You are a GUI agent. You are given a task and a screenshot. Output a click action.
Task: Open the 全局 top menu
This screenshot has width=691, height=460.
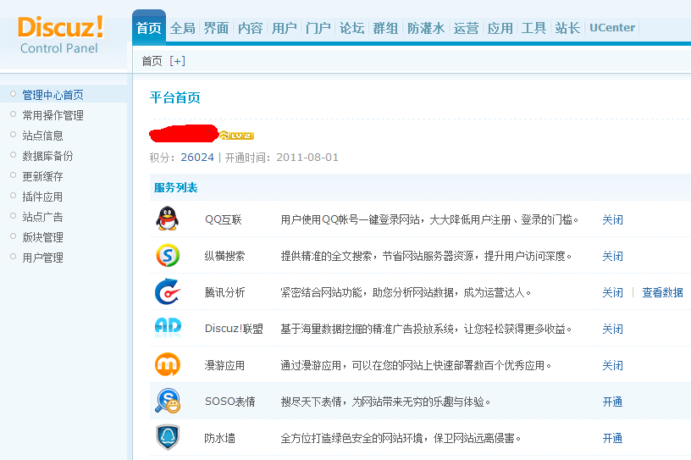point(182,28)
